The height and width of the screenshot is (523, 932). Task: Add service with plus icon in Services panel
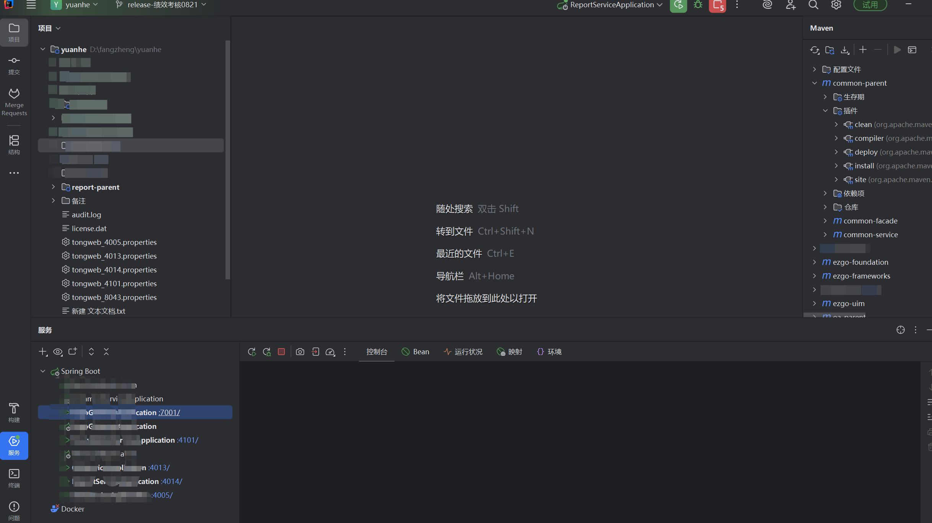pyautogui.click(x=43, y=352)
